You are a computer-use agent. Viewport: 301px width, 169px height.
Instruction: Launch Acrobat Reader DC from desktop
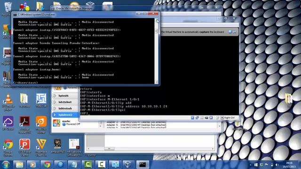point(24,124)
